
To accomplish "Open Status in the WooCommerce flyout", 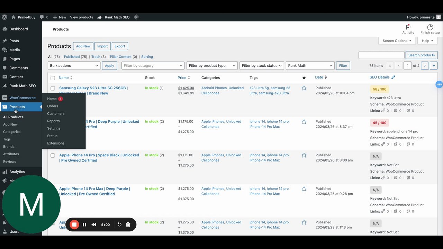I will (52, 136).
